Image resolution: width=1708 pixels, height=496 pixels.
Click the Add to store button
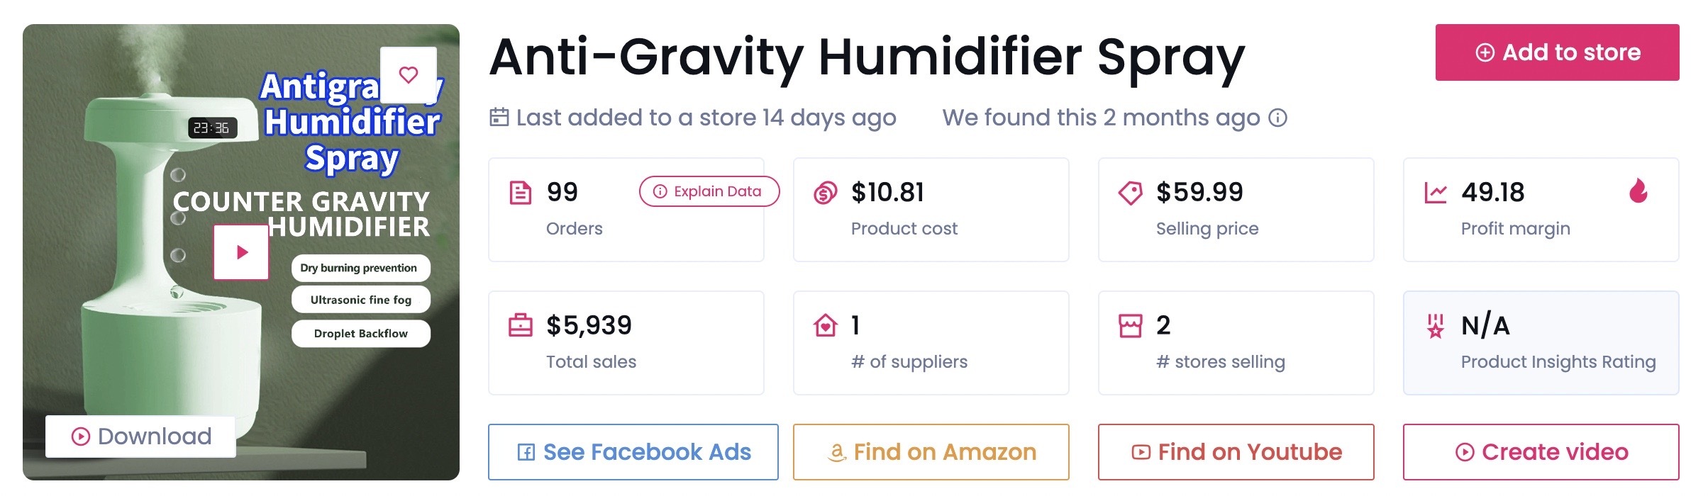click(1557, 52)
